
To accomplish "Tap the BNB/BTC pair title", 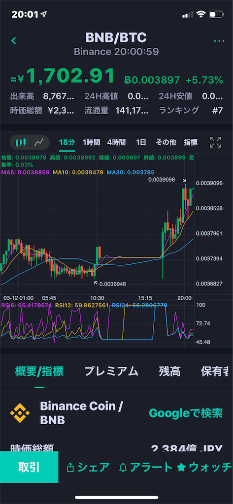I will tap(116, 38).
